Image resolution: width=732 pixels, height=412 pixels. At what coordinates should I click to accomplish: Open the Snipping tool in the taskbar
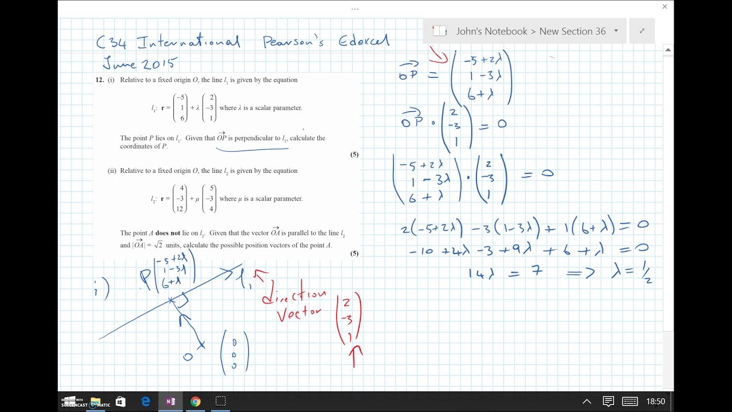click(221, 402)
